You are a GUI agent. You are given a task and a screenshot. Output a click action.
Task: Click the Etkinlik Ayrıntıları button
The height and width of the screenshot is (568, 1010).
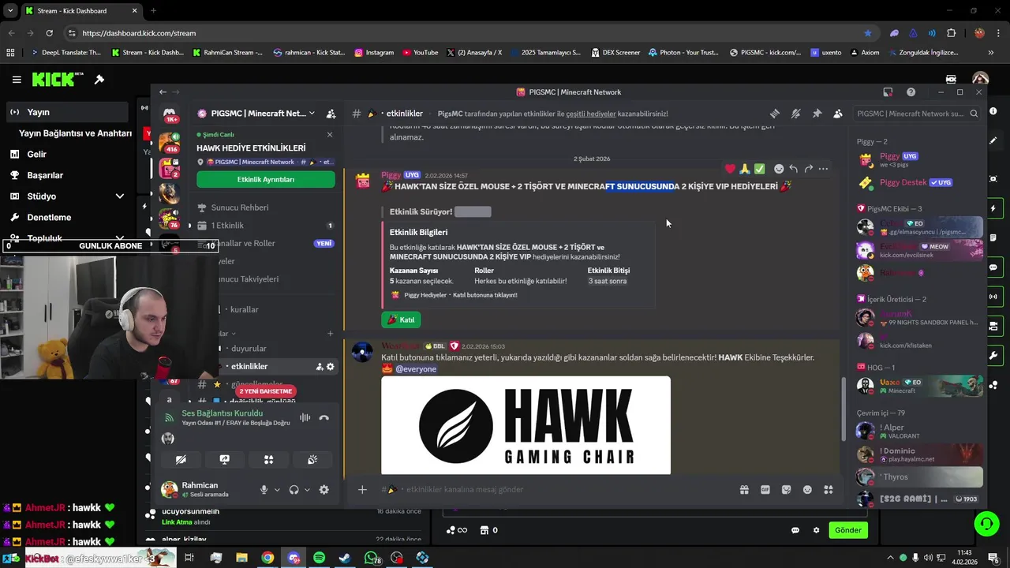pyautogui.click(x=266, y=179)
